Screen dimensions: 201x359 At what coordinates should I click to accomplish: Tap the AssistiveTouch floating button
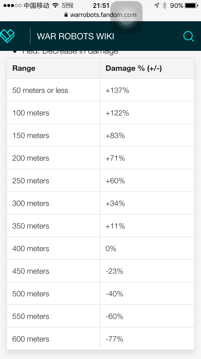point(126,17)
